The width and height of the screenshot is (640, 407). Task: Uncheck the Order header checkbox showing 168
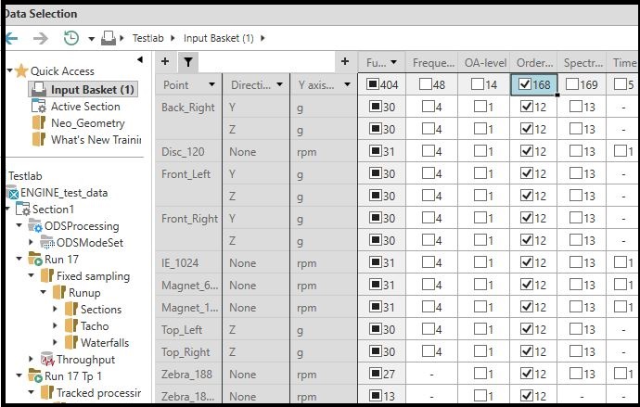tap(525, 85)
